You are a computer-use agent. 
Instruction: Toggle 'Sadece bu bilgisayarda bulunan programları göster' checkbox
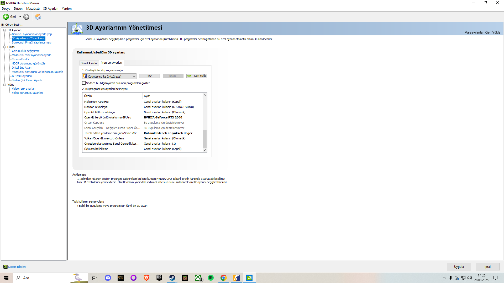84,83
